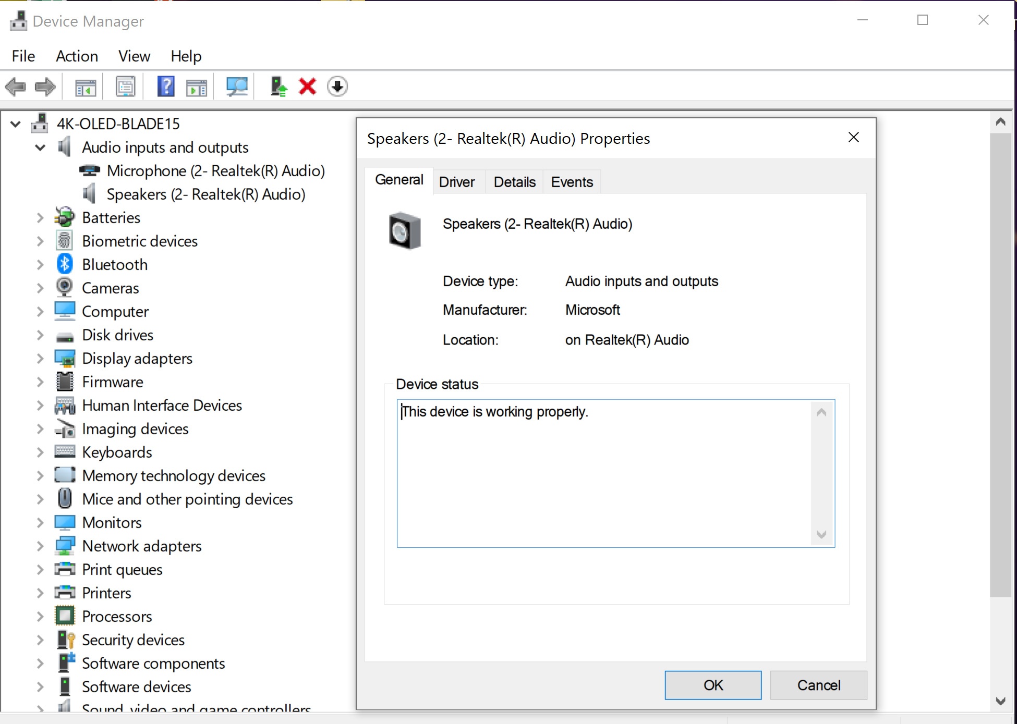Open the Help menu
The width and height of the screenshot is (1017, 724).
coord(186,56)
